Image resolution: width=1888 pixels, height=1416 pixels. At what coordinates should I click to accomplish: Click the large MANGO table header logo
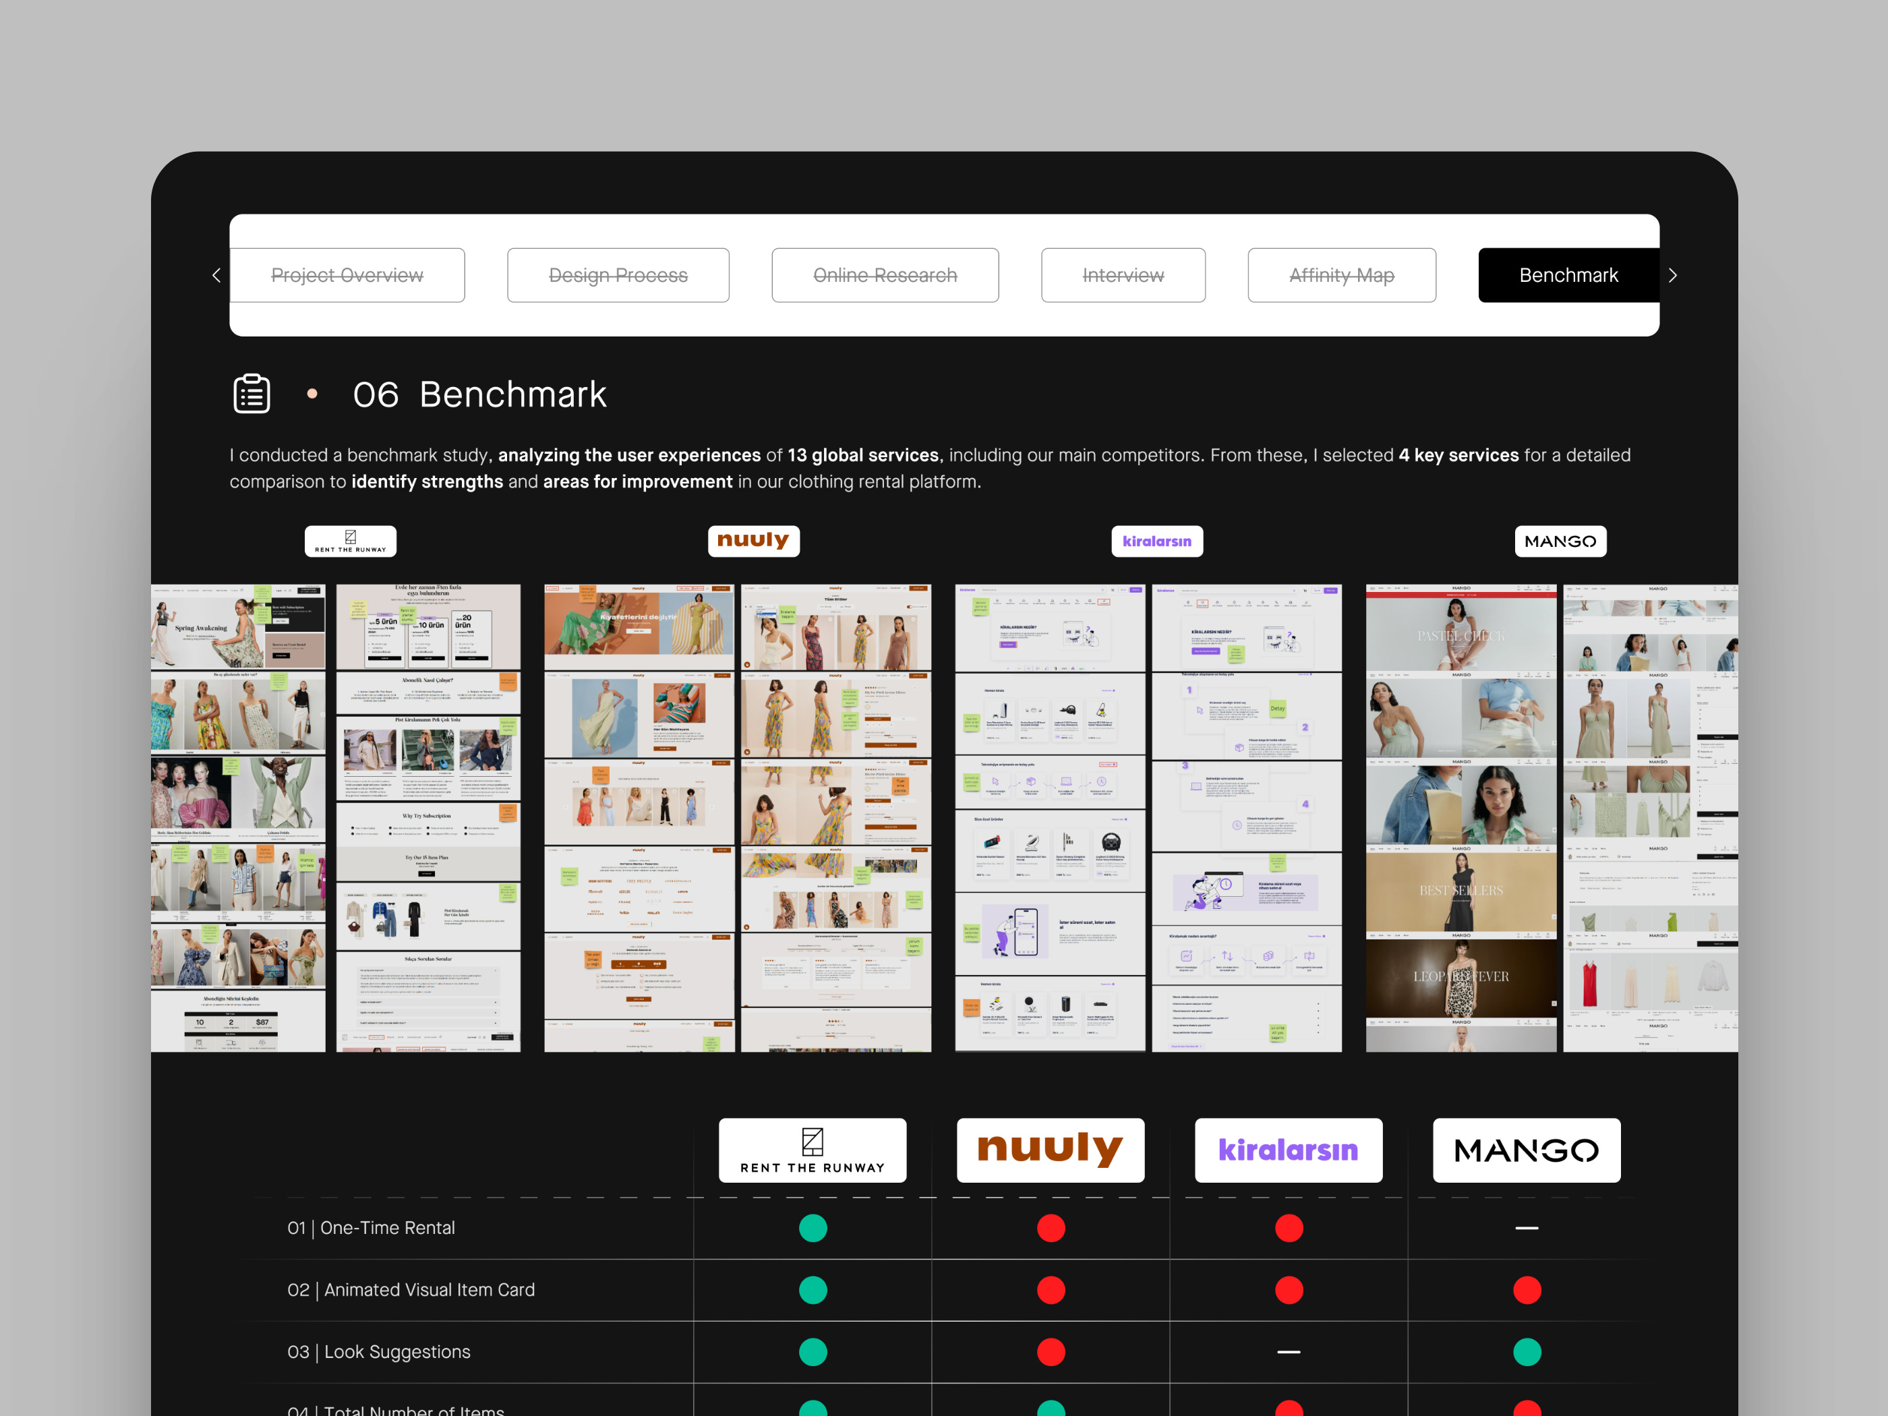coord(1527,1150)
